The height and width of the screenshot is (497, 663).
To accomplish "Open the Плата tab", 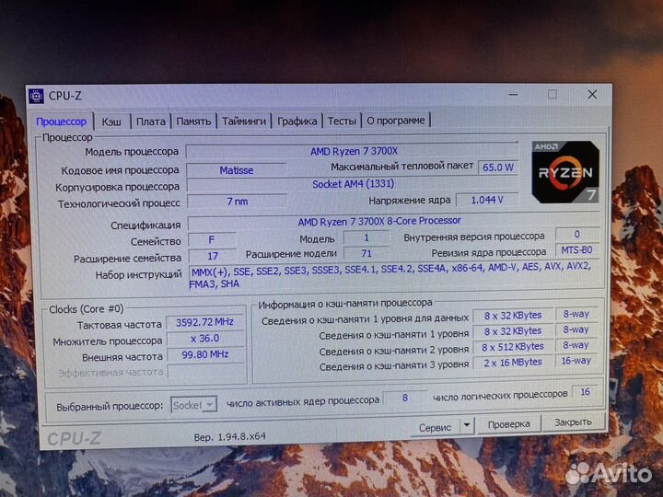I will (150, 121).
